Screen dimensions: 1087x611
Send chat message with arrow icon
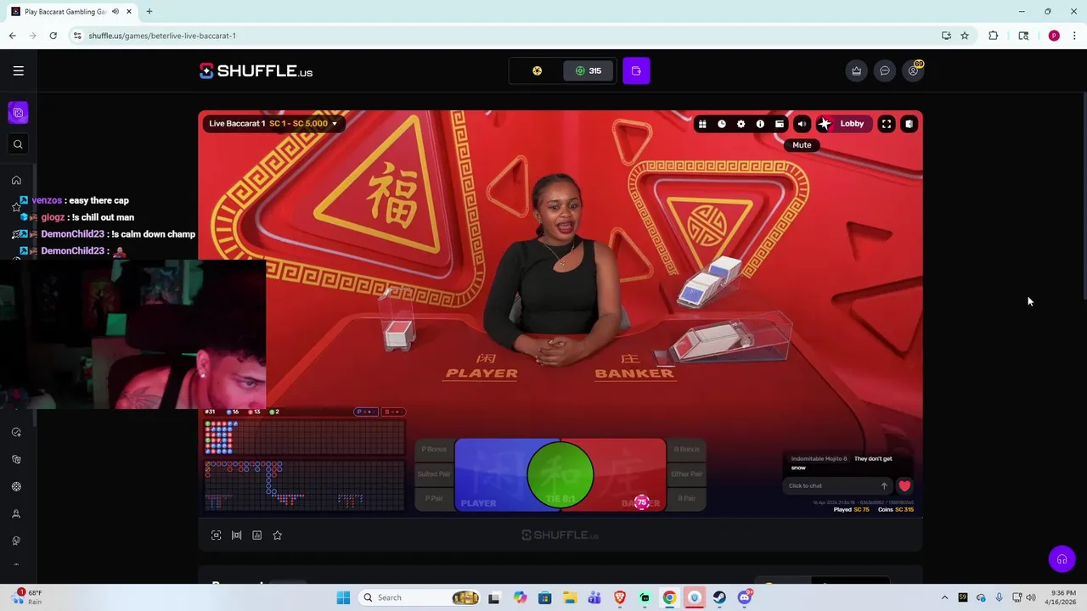[884, 486]
